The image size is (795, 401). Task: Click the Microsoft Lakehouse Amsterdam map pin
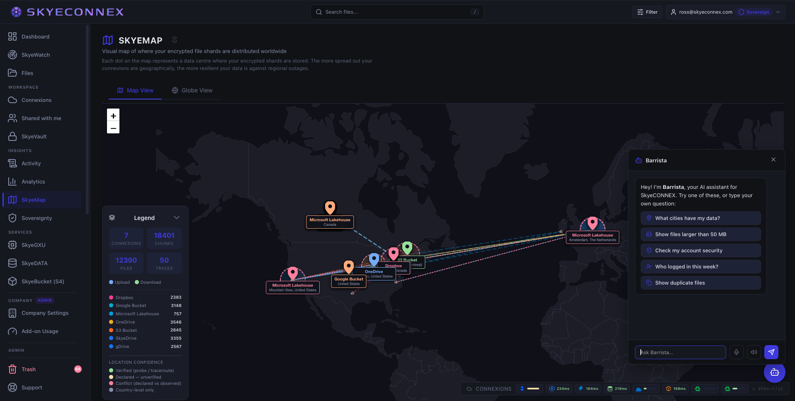click(593, 223)
